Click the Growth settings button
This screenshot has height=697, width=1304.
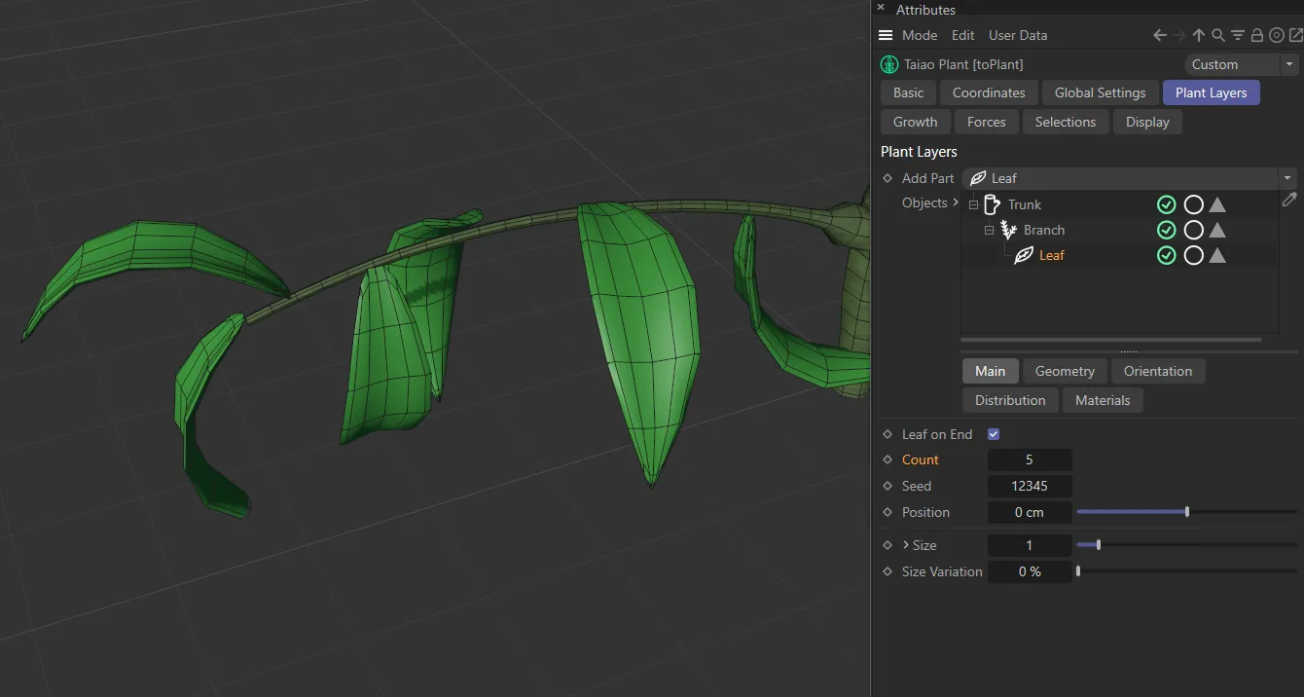[x=915, y=122]
